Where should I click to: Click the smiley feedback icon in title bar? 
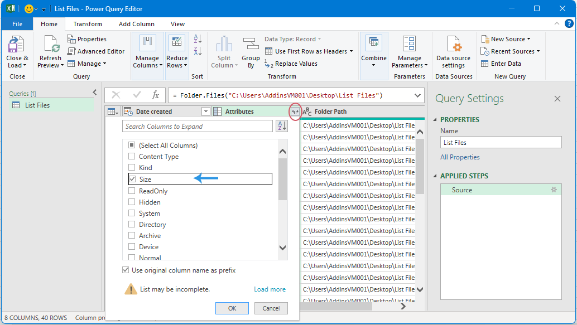pos(28,9)
